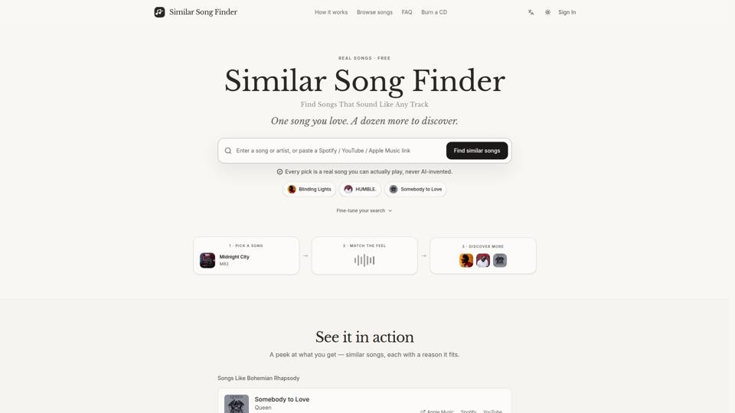Go to Browse songs in navigation
Image resolution: width=735 pixels, height=413 pixels.
point(374,12)
